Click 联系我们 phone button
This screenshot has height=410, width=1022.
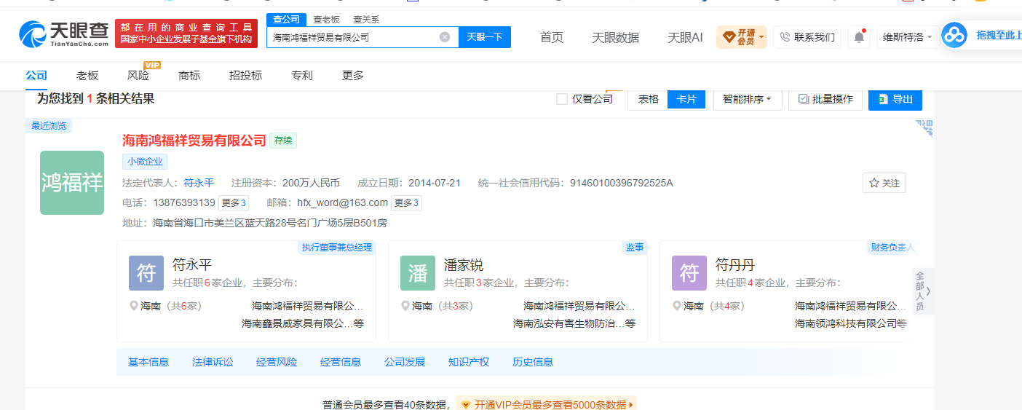[807, 37]
